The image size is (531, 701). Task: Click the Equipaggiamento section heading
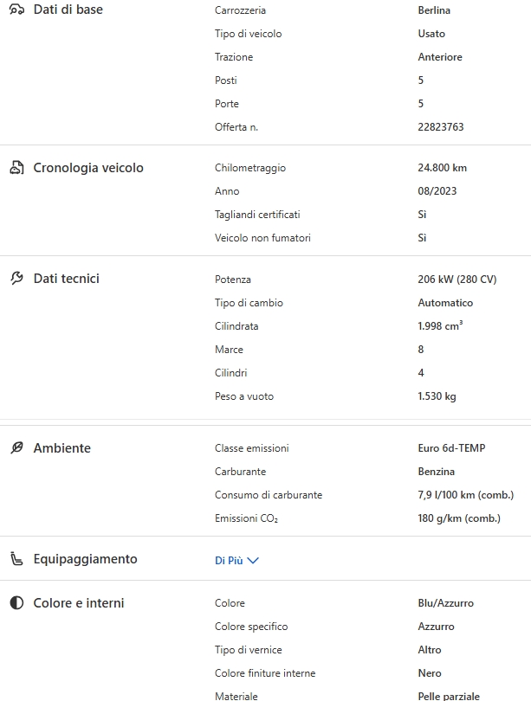coord(85,559)
